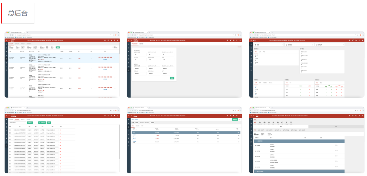Expand the first order row using its end chevron
Screen dimensions: 367x176
[115, 59]
